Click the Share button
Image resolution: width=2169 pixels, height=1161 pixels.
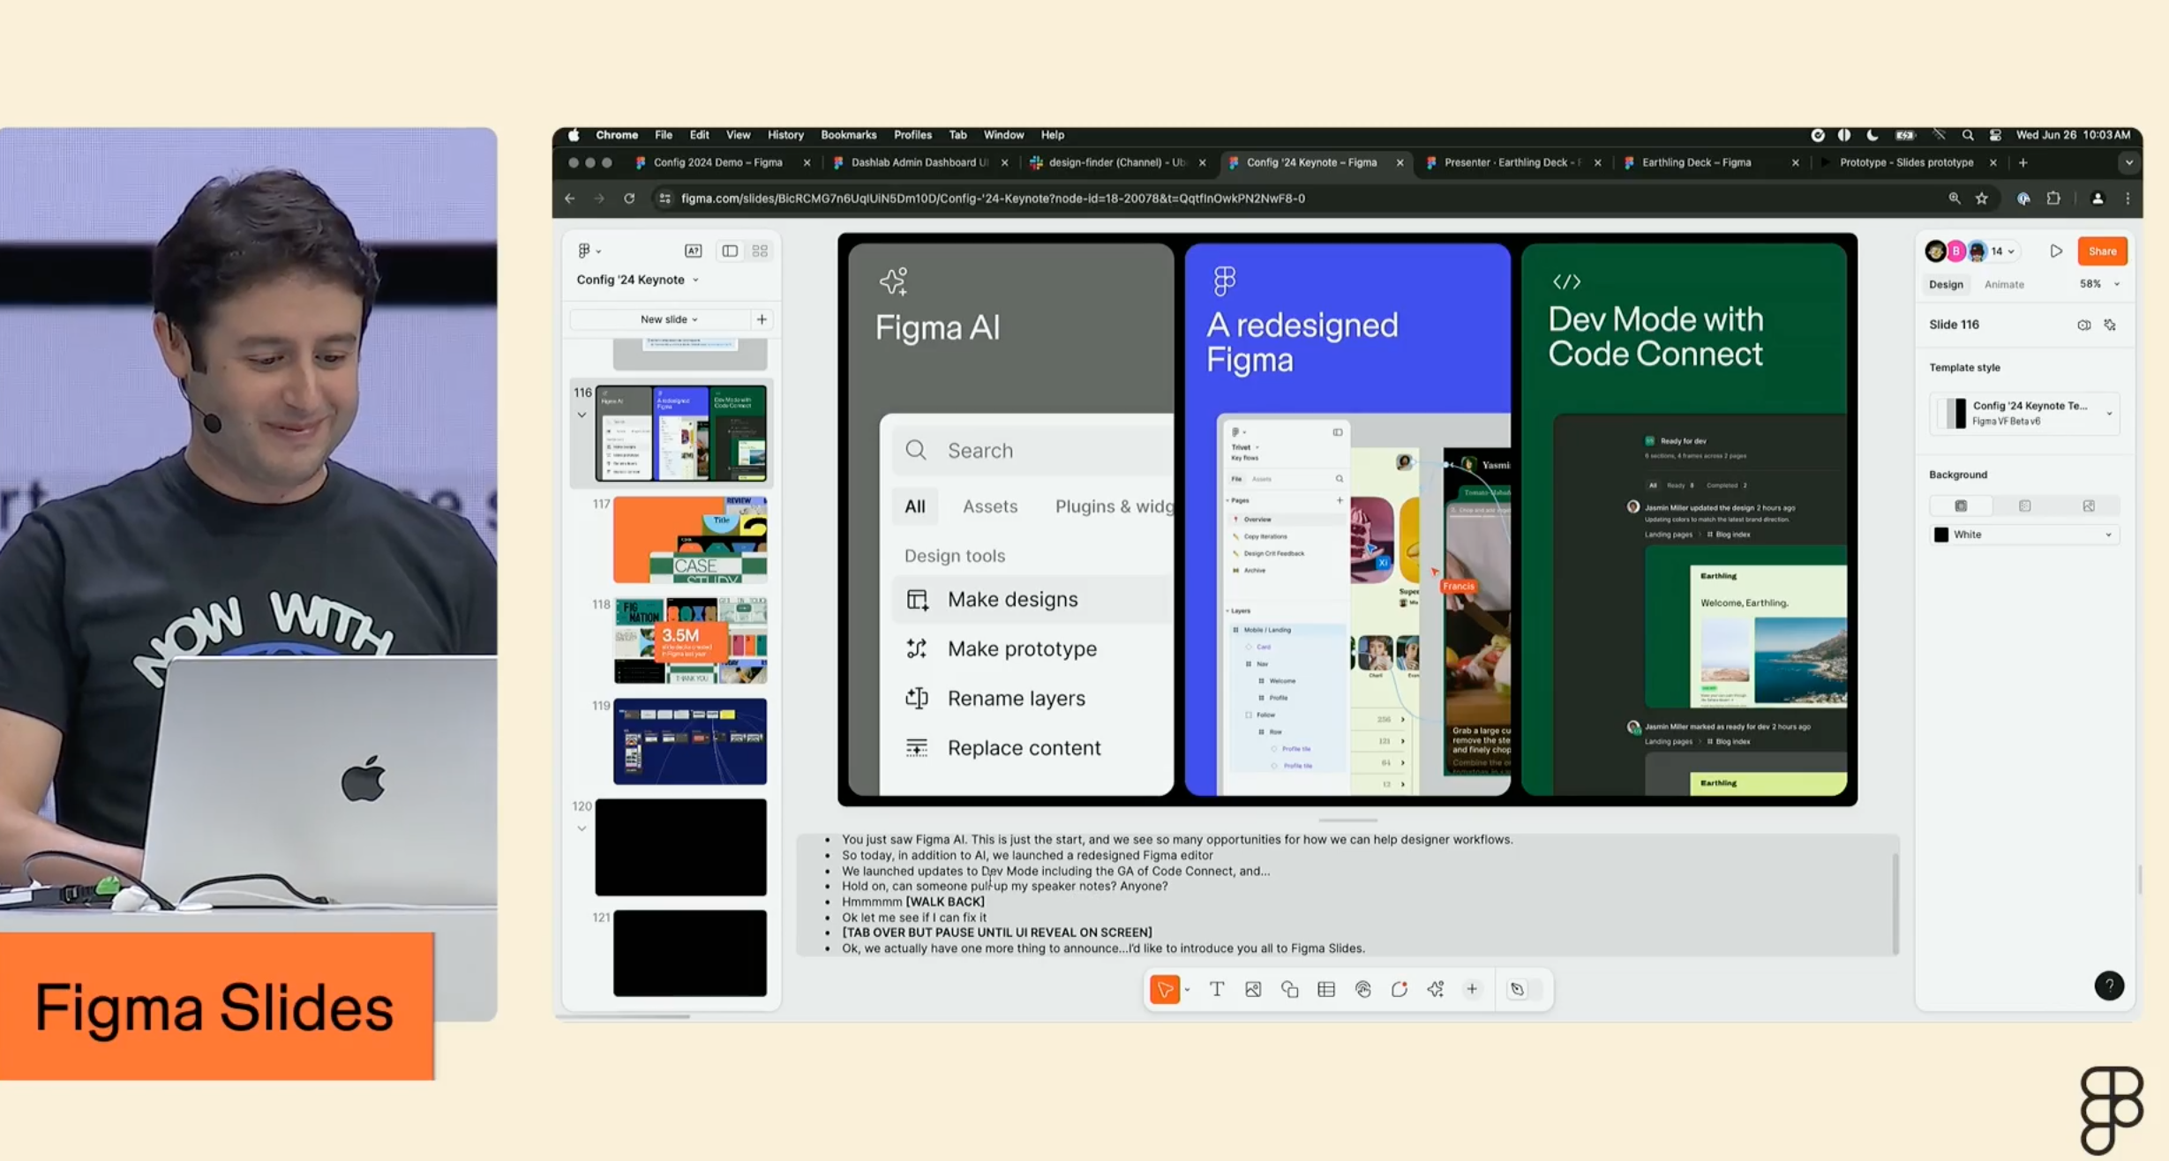tap(2102, 251)
